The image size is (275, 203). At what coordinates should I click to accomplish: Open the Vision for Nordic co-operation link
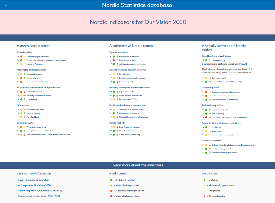[33, 180]
